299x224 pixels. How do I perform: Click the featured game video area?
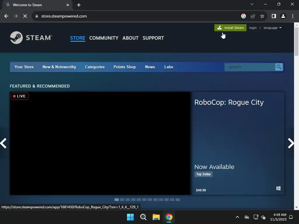coord(100,143)
